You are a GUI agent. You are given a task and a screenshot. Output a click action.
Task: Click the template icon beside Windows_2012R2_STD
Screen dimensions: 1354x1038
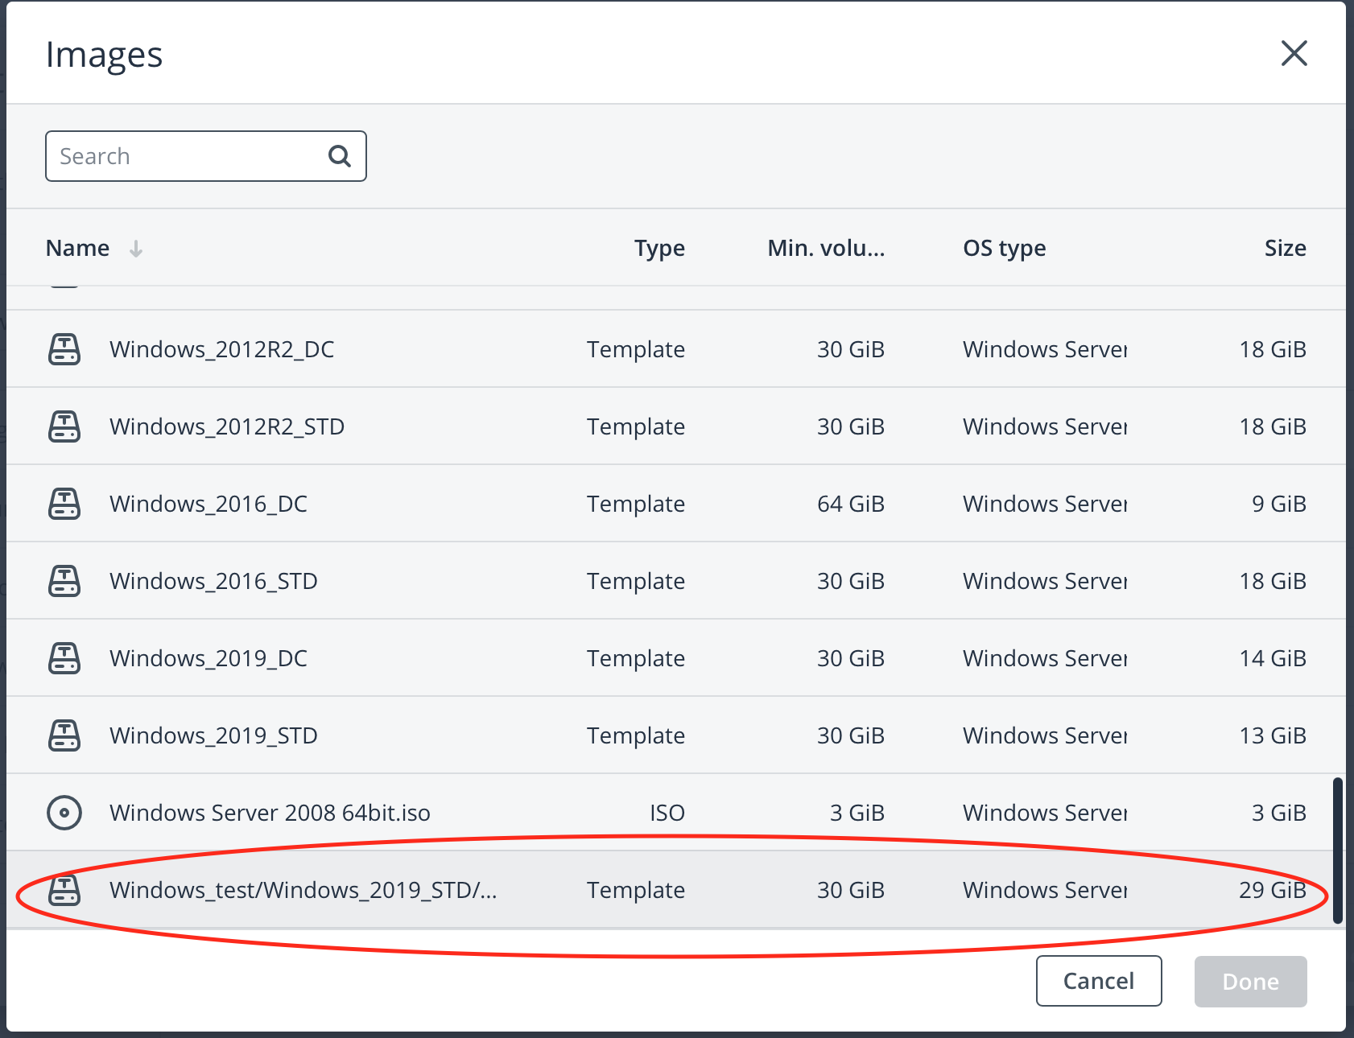click(64, 426)
